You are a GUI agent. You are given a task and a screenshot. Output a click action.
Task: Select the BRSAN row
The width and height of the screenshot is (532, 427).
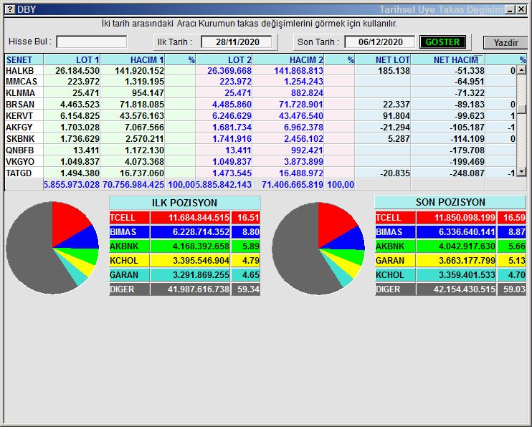click(260, 105)
